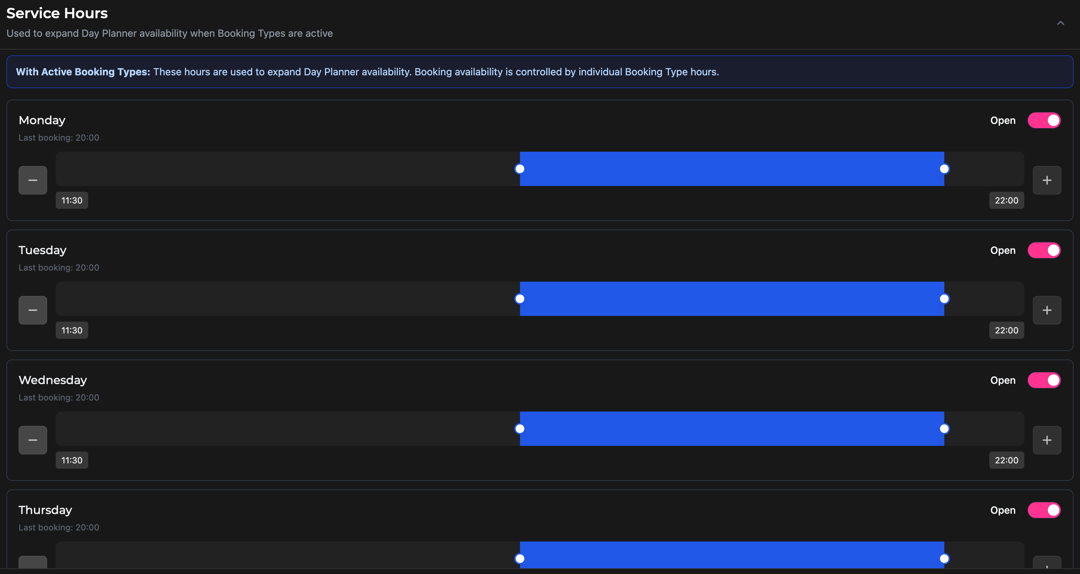Select Tuesday's 11:30 start time label
1080x574 pixels.
point(72,330)
